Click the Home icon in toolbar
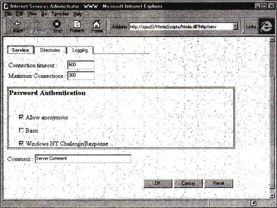This screenshot has height=208, width=277. pyautogui.click(x=97, y=24)
